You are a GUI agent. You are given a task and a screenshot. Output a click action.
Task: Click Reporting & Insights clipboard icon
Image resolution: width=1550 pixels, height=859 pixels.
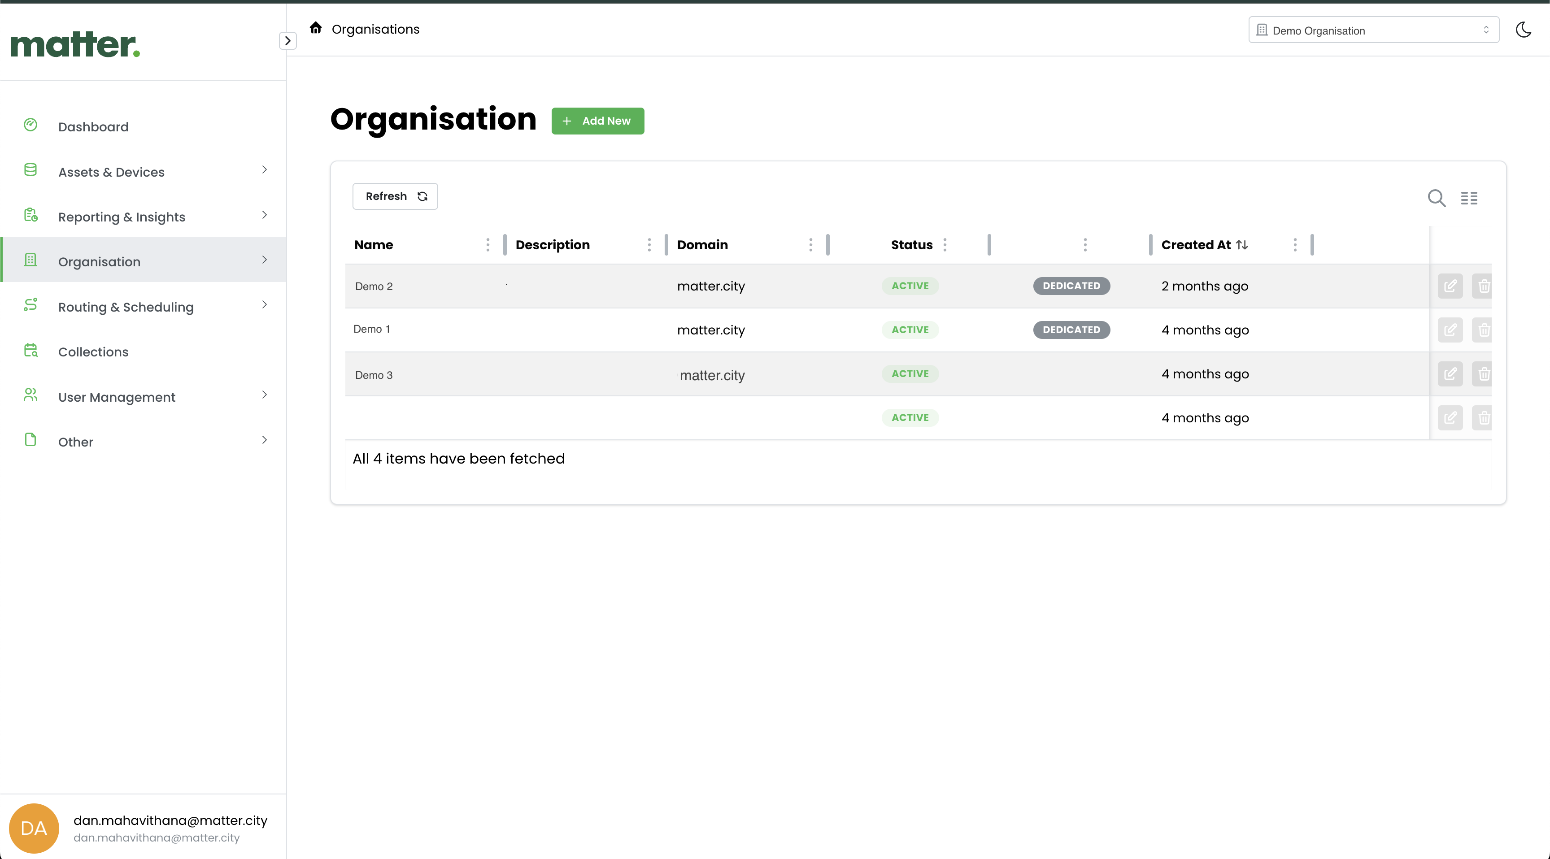30,215
